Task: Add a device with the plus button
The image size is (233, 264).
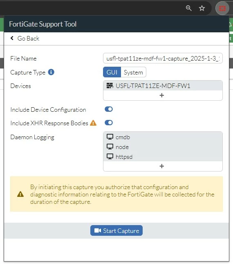Action: 162,95
